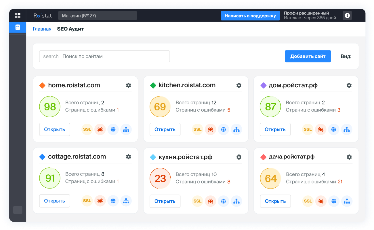Open settings gear for кухня.ройстат.рф
Viewport: 374px width, 230px height.
click(239, 157)
